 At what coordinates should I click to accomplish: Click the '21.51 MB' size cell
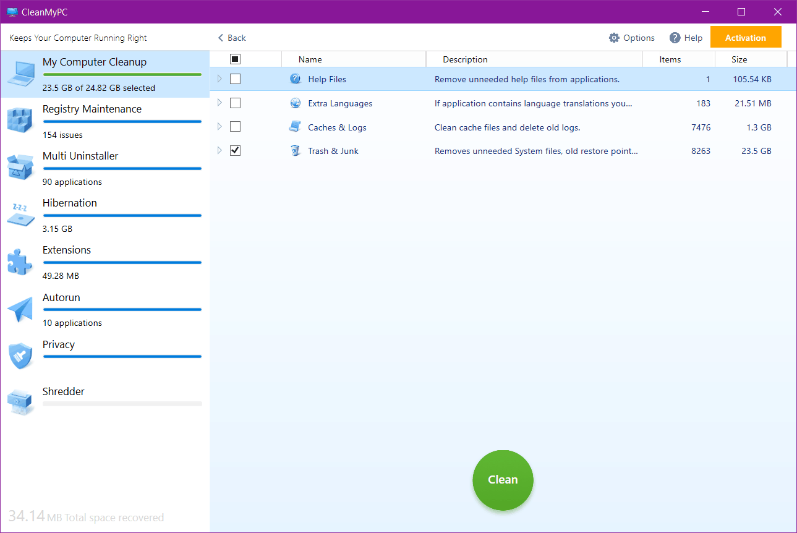tap(753, 103)
